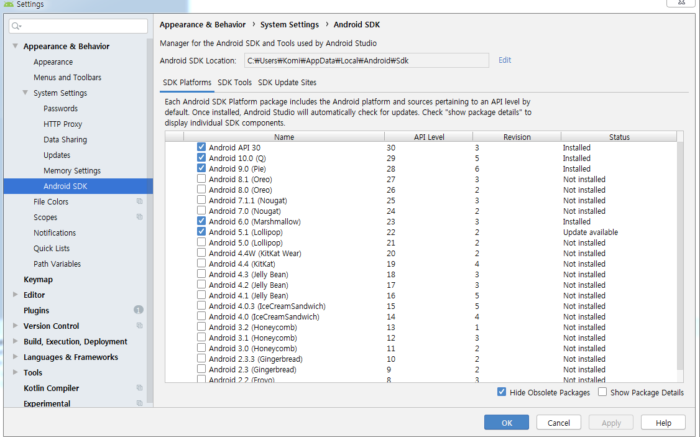This screenshot has height=437, width=700.
Task: Open Path Variables settings page
Action: click(57, 264)
